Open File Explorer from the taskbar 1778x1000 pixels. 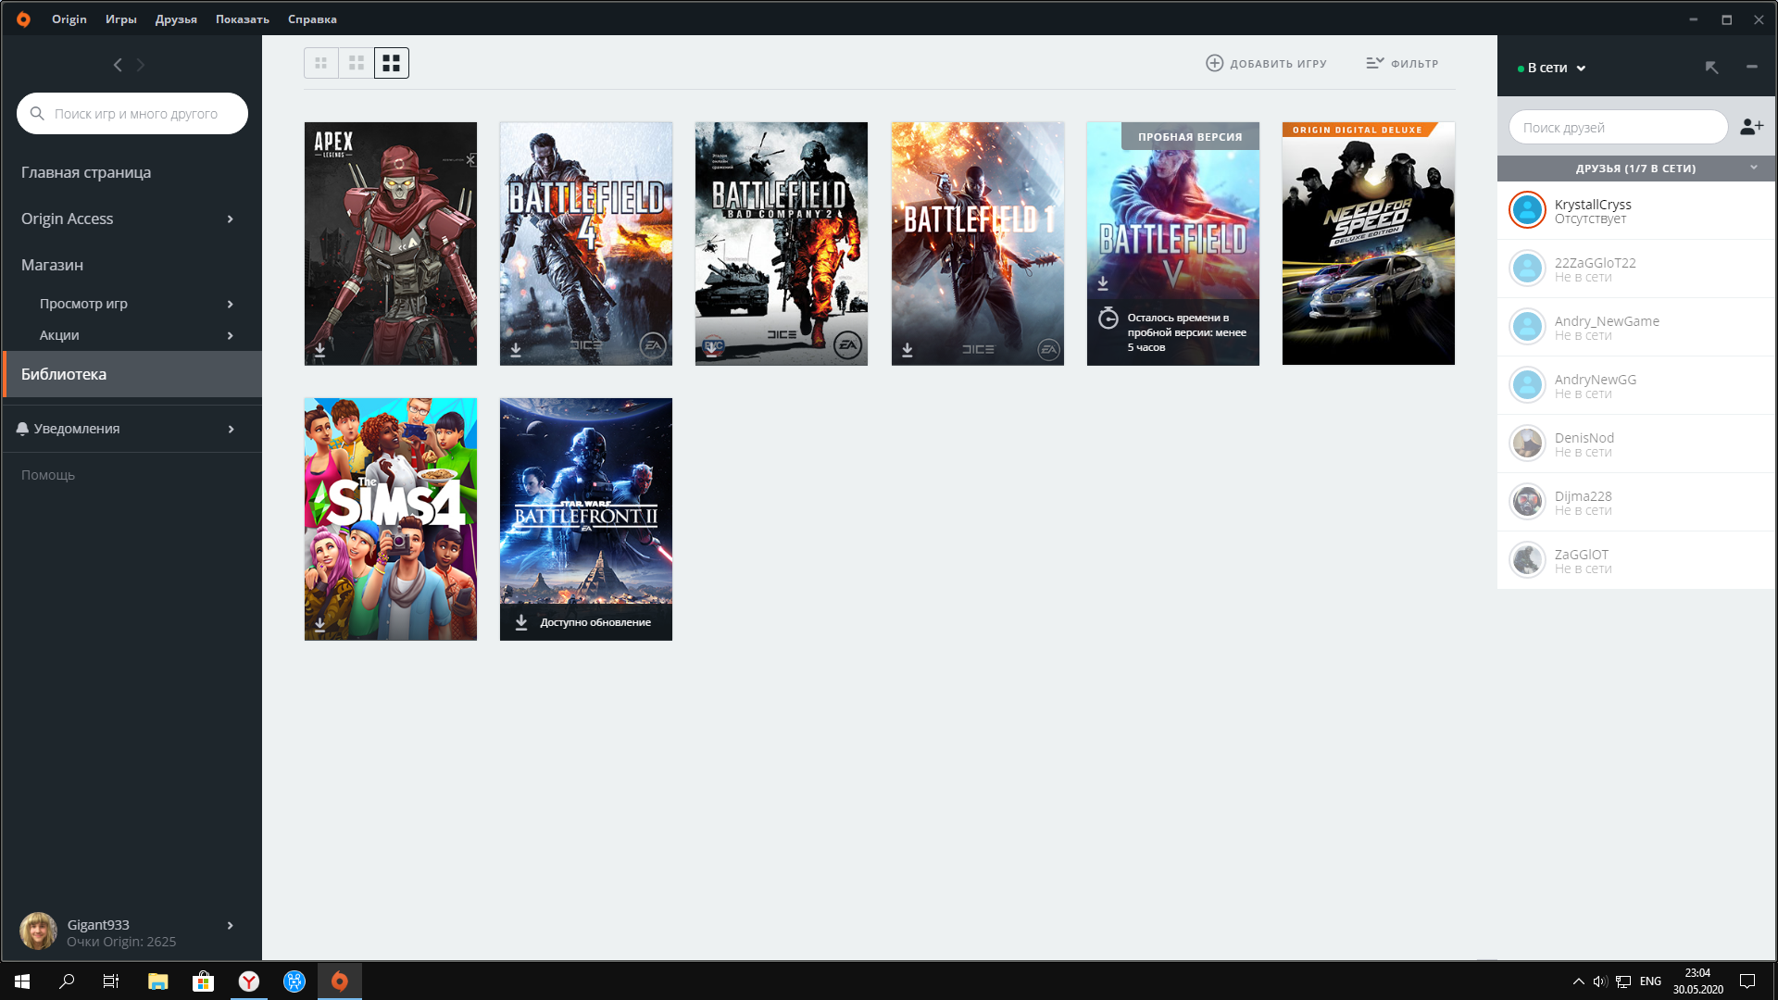[x=157, y=981]
